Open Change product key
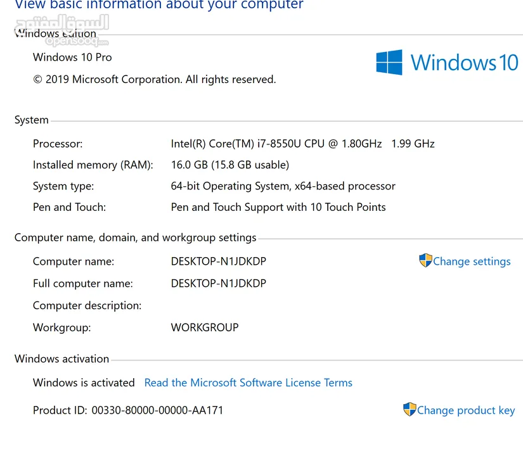The image size is (523, 456). (466, 410)
